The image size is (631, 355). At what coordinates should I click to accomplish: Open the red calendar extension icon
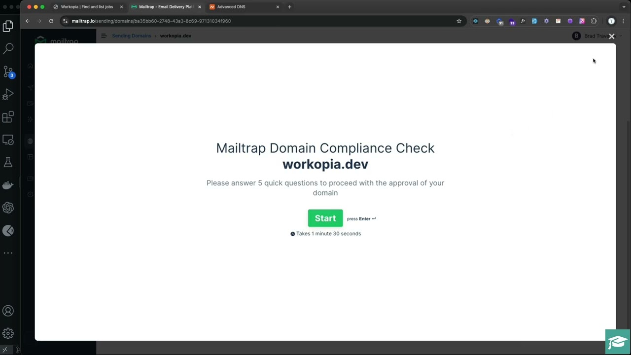pyautogui.click(x=558, y=21)
